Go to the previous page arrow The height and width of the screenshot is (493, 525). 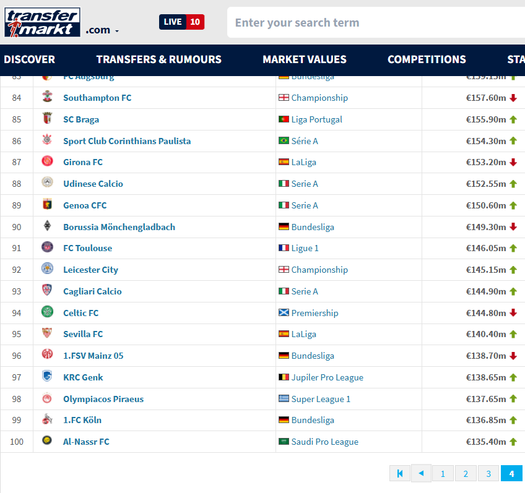(421, 474)
